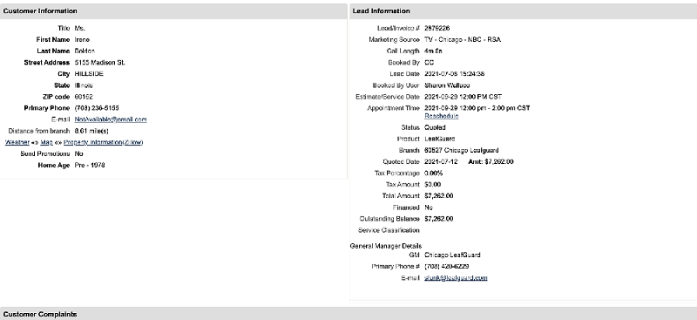This screenshot has height=320, width=697.
Task: Open the GM leafguard.com email link
Action: coord(456,278)
